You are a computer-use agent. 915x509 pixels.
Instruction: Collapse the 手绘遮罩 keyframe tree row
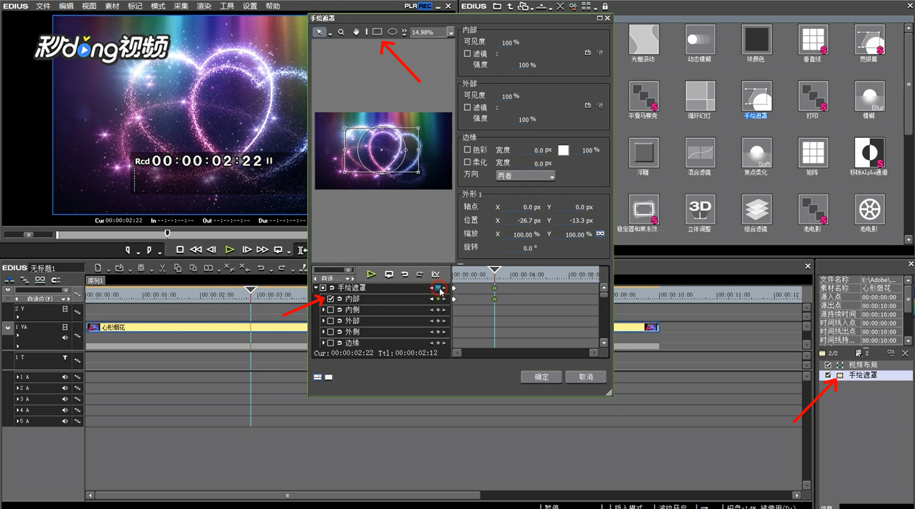[x=316, y=288]
